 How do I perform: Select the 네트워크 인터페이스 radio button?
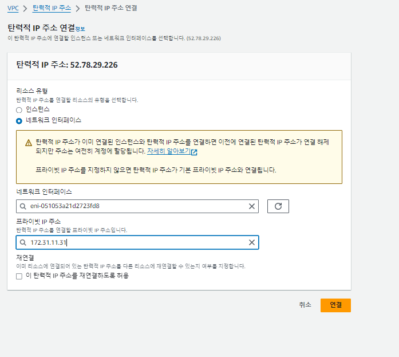tap(19, 121)
